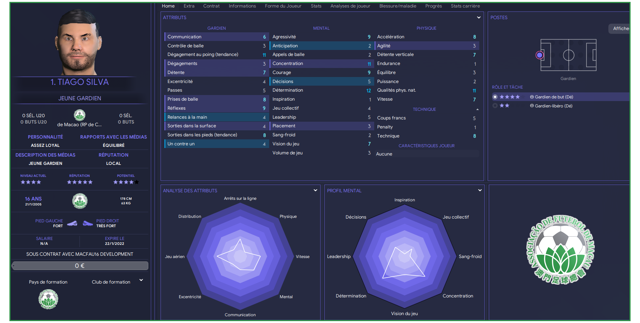Screen dimensions: 640x323
Task: Click the large Macau federation logo
Action: (x=560, y=250)
